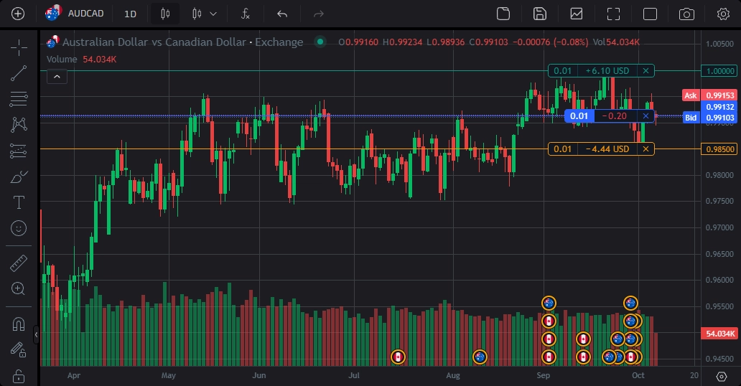Viewport: 741px width, 386px height.
Task: Toggle magnet mode
Action: [x=19, y=324]
